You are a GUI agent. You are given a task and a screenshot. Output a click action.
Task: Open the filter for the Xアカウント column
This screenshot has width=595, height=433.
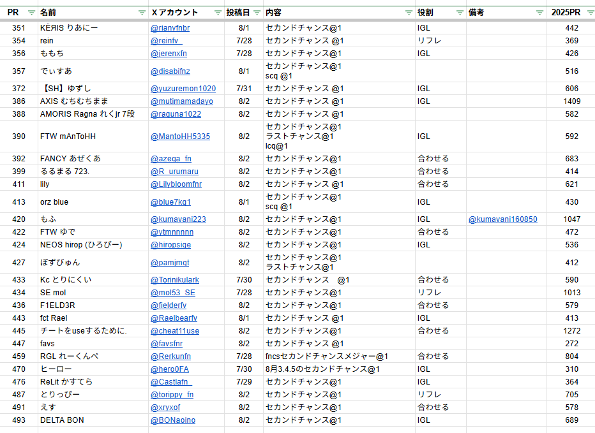point(218,13)
